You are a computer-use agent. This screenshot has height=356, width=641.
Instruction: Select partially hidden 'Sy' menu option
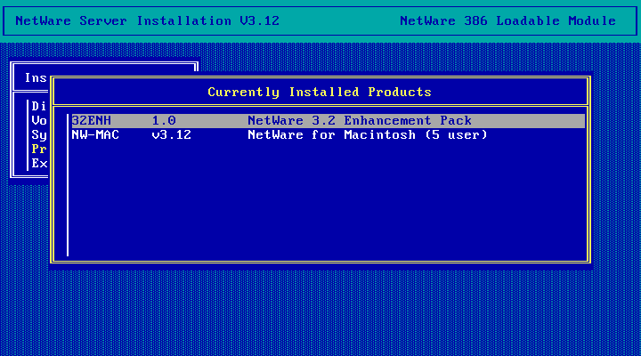(x=39, y=135)
